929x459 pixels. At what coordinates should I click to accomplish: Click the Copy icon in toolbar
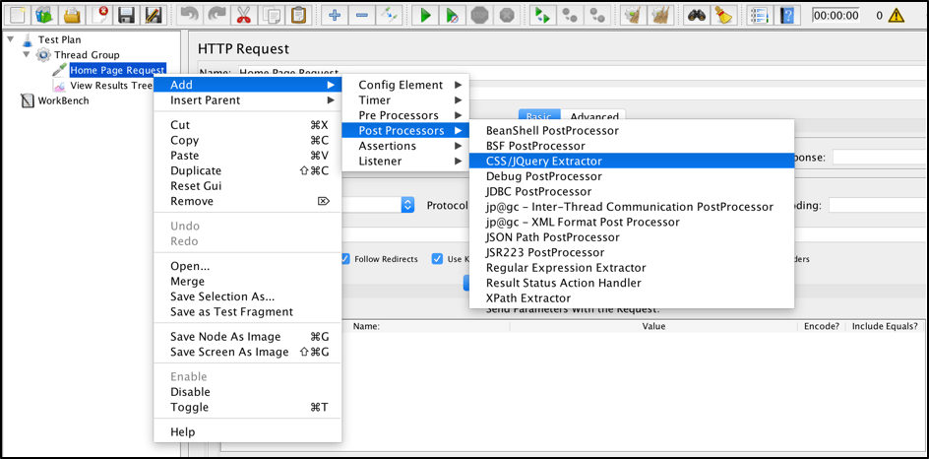point(272,15)
